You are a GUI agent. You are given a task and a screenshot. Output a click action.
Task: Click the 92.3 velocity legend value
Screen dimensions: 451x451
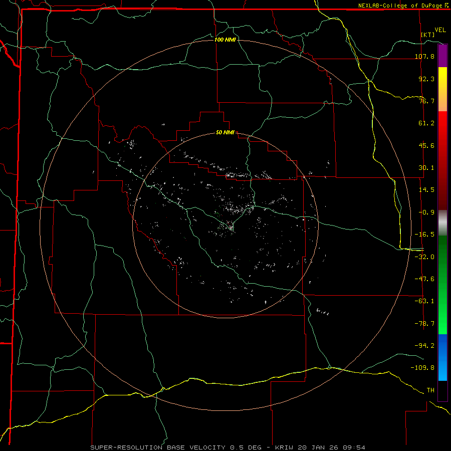click(x=426, y=79)
